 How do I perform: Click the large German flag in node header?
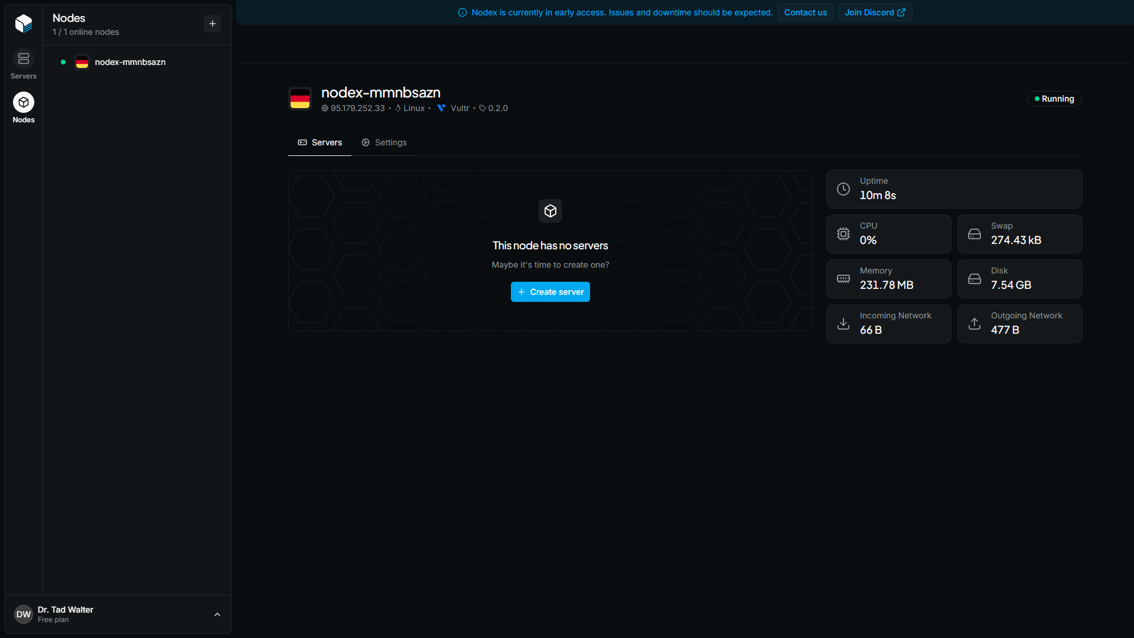pos(300,99)
